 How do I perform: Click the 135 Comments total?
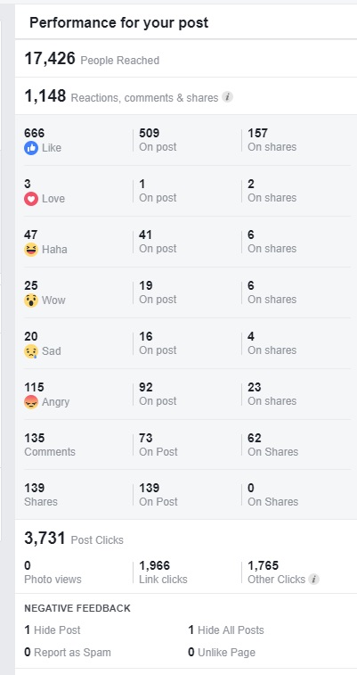50,445
